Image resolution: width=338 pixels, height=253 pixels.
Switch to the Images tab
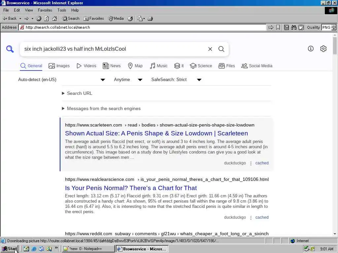click(59, 66)
